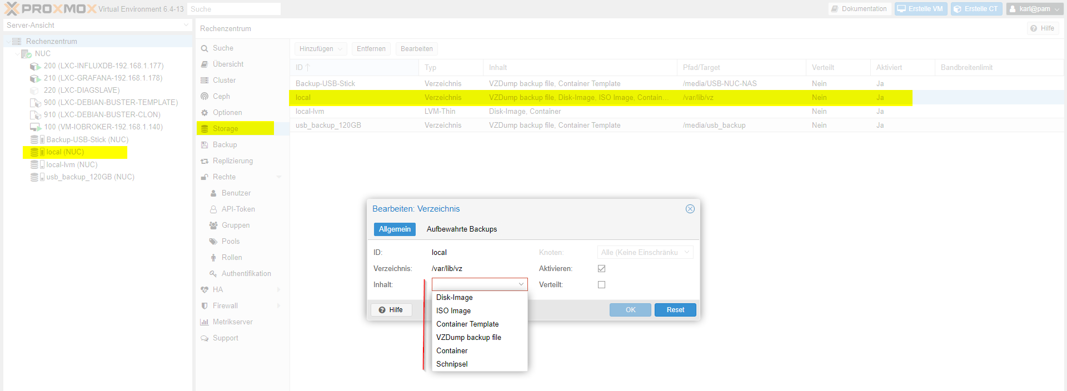The image size is (1067, 391).
Task: Click the dialog Hilfe button
Action: pyautogui.click(x=391, y=310)
